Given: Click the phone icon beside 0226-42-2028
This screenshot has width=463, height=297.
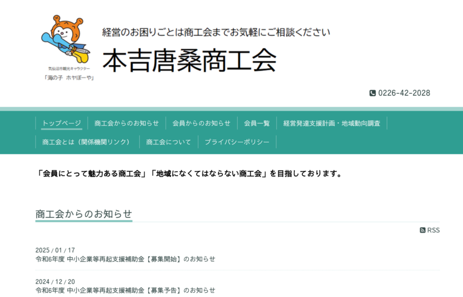Looking at the screenshot, I should point(373,93).
